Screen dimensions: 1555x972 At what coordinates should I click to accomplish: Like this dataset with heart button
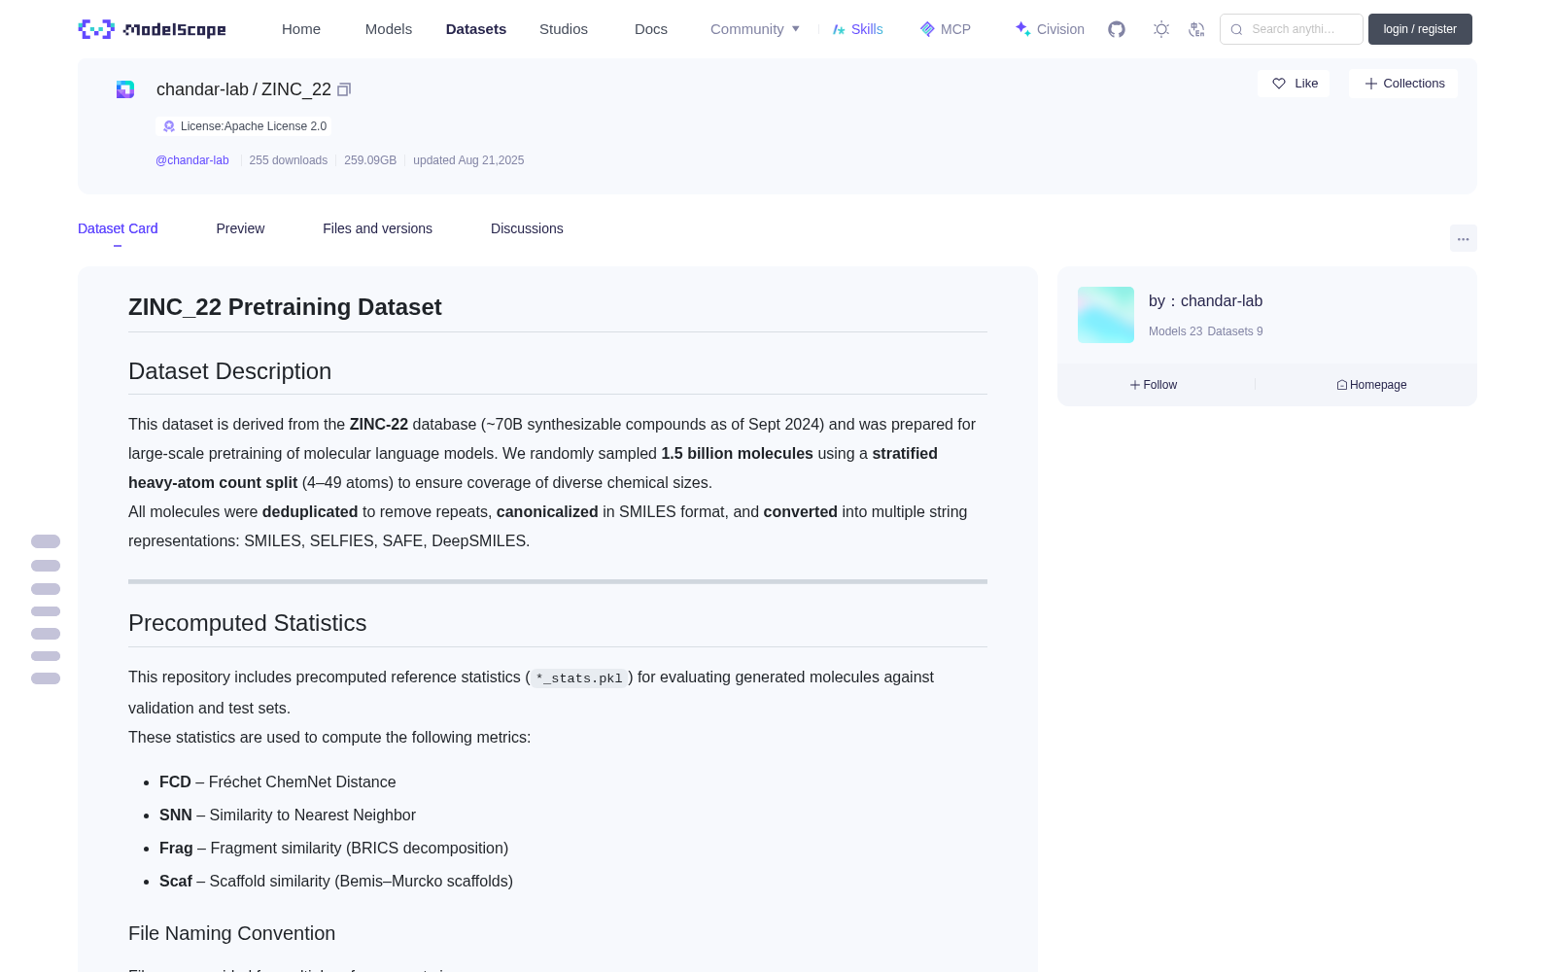1294,84
